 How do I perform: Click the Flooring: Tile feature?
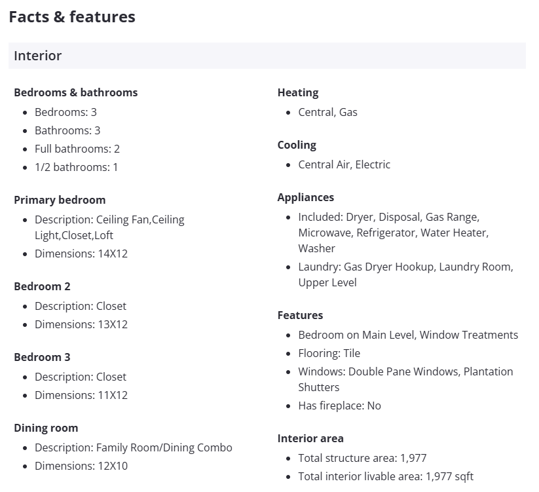pos(329,353)
